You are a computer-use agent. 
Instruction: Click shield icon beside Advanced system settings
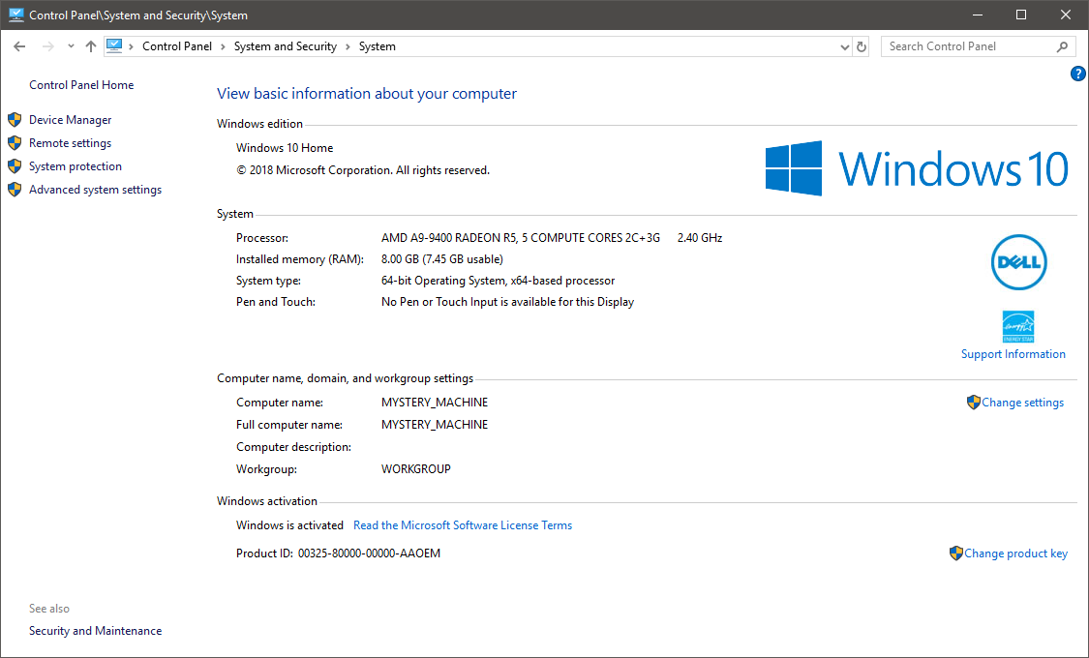[x=15, y=190]
